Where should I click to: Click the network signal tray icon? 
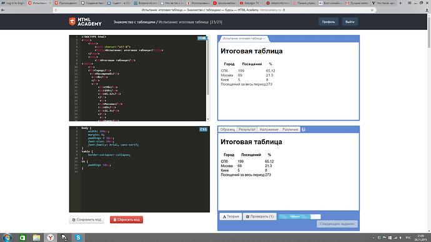[395, 238]
